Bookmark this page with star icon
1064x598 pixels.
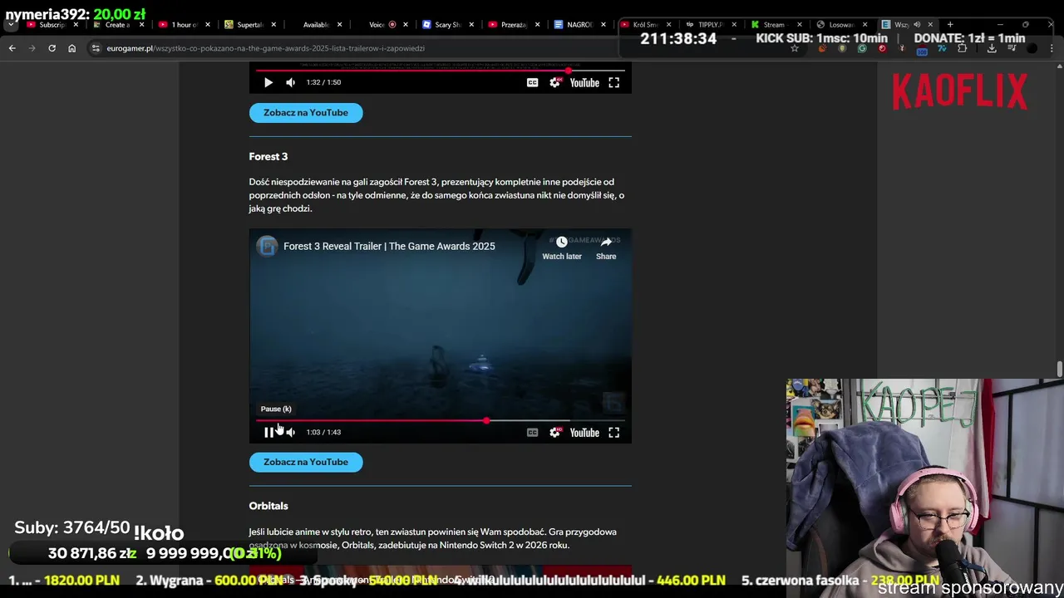794,48
